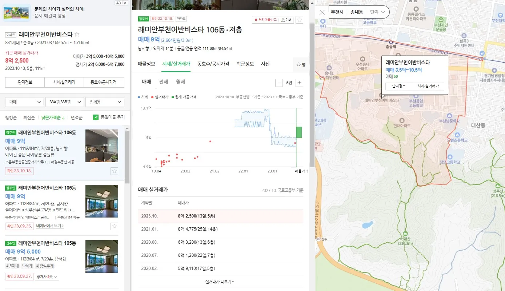Favorite the 106동 listing detail star
Viewport: 505px width, 291px height.
[x=299, y=20]
